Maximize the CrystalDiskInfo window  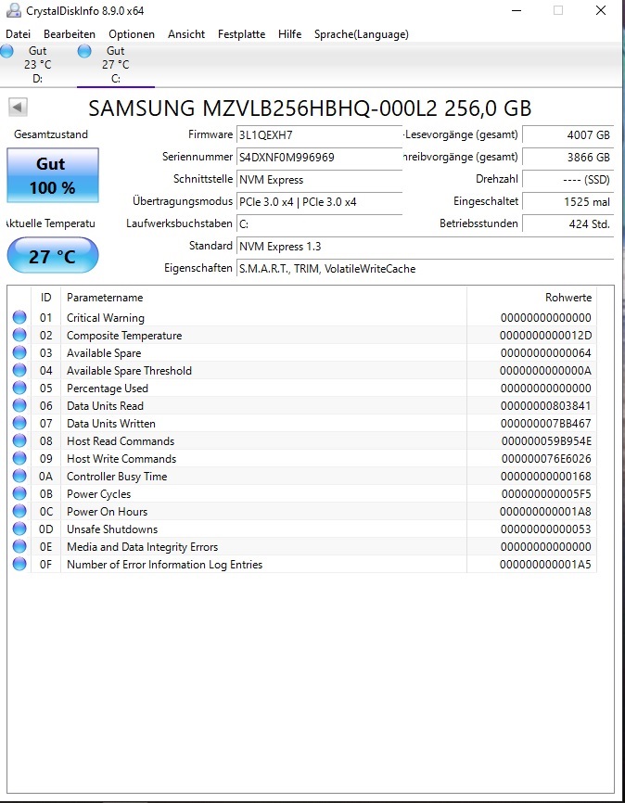[x=558, y=10]
